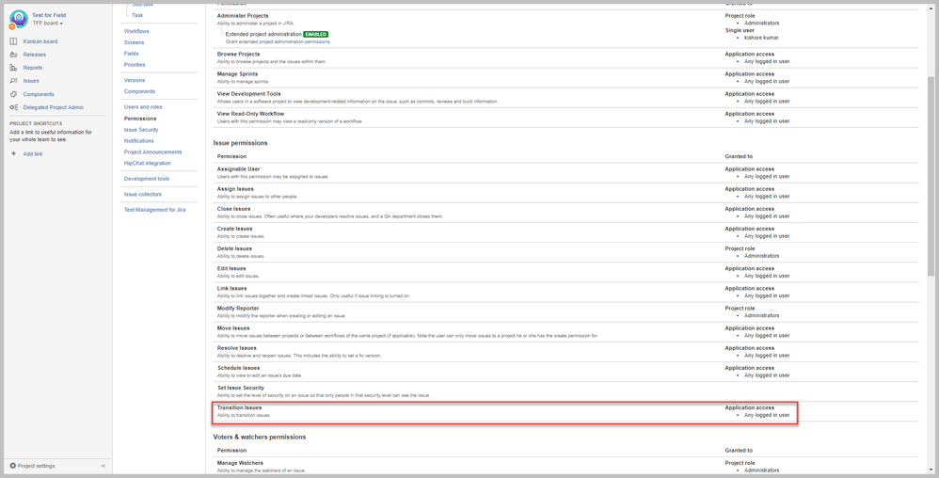
Task: Click the Close Issues permission name
Action: click(x=234, y=209)
